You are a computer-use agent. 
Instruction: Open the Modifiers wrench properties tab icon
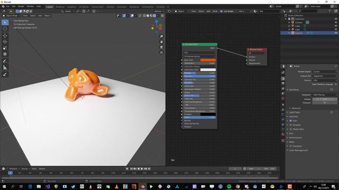[x=283, y=110]
